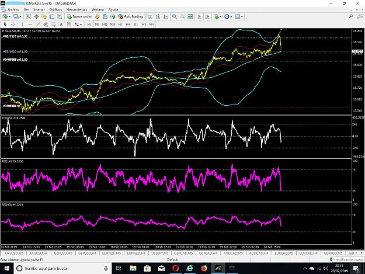Click the new chart icon
The image size is (365, 274).
(5, 16)
